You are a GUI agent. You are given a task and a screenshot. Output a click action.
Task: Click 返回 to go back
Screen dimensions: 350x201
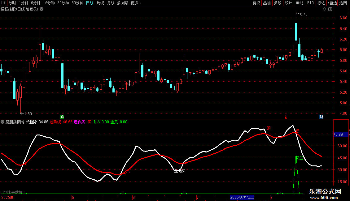pyautogui.click(x=343, y=3)
